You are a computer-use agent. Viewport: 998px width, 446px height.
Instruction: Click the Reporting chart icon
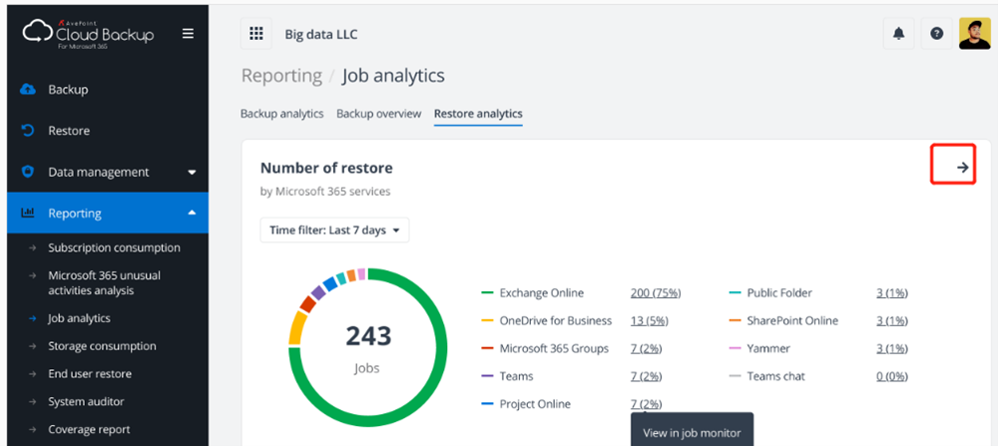pyautogui.click(x=27, y=213)
